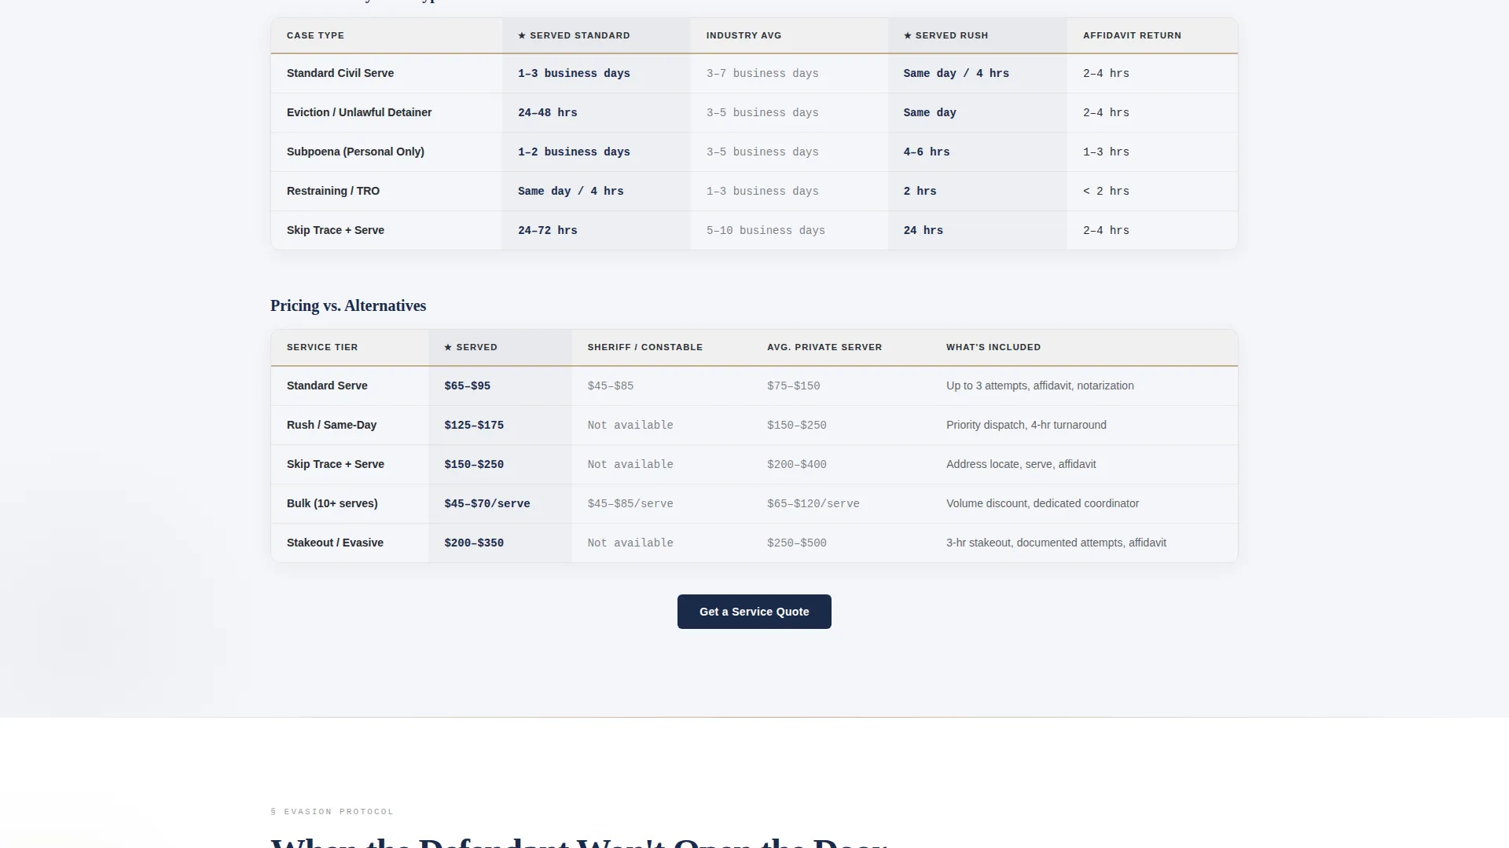Click the § EVASION PROTOCOL section label
The width and height of the screenshot is (1509, 848).
click(332, 812)
